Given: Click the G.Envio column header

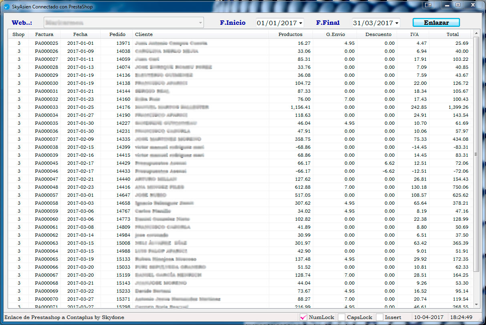Looking at the screenshot, I should tap(335, 34).
